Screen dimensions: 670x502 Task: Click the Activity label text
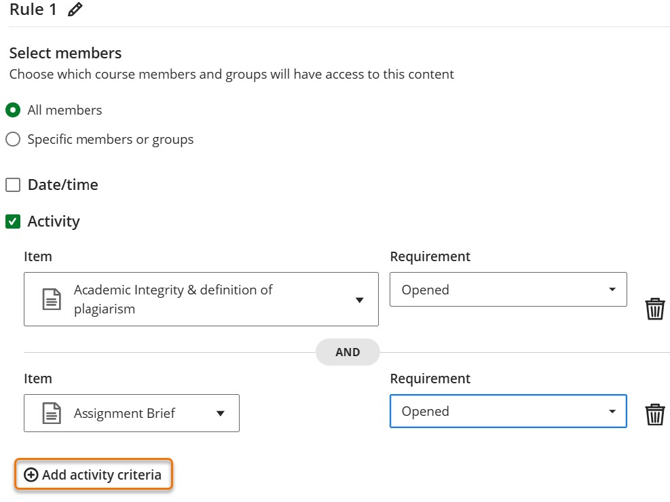click(54, 222)
